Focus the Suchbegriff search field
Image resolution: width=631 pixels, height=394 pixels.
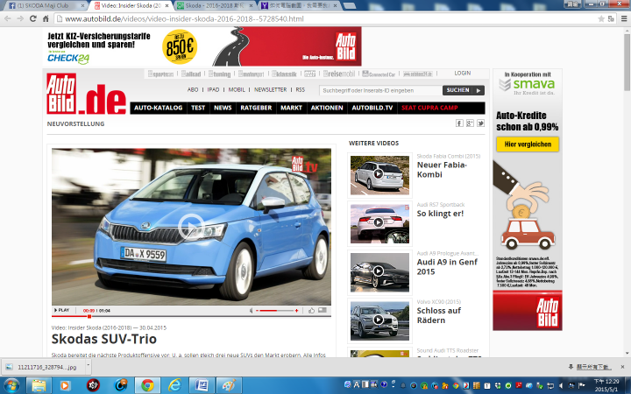380,90
